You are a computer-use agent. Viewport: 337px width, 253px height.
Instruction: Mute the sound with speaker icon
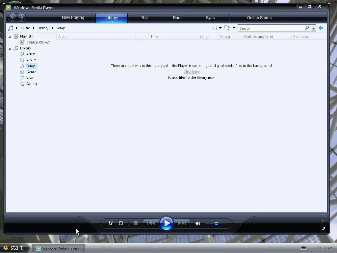pos(198,224)
